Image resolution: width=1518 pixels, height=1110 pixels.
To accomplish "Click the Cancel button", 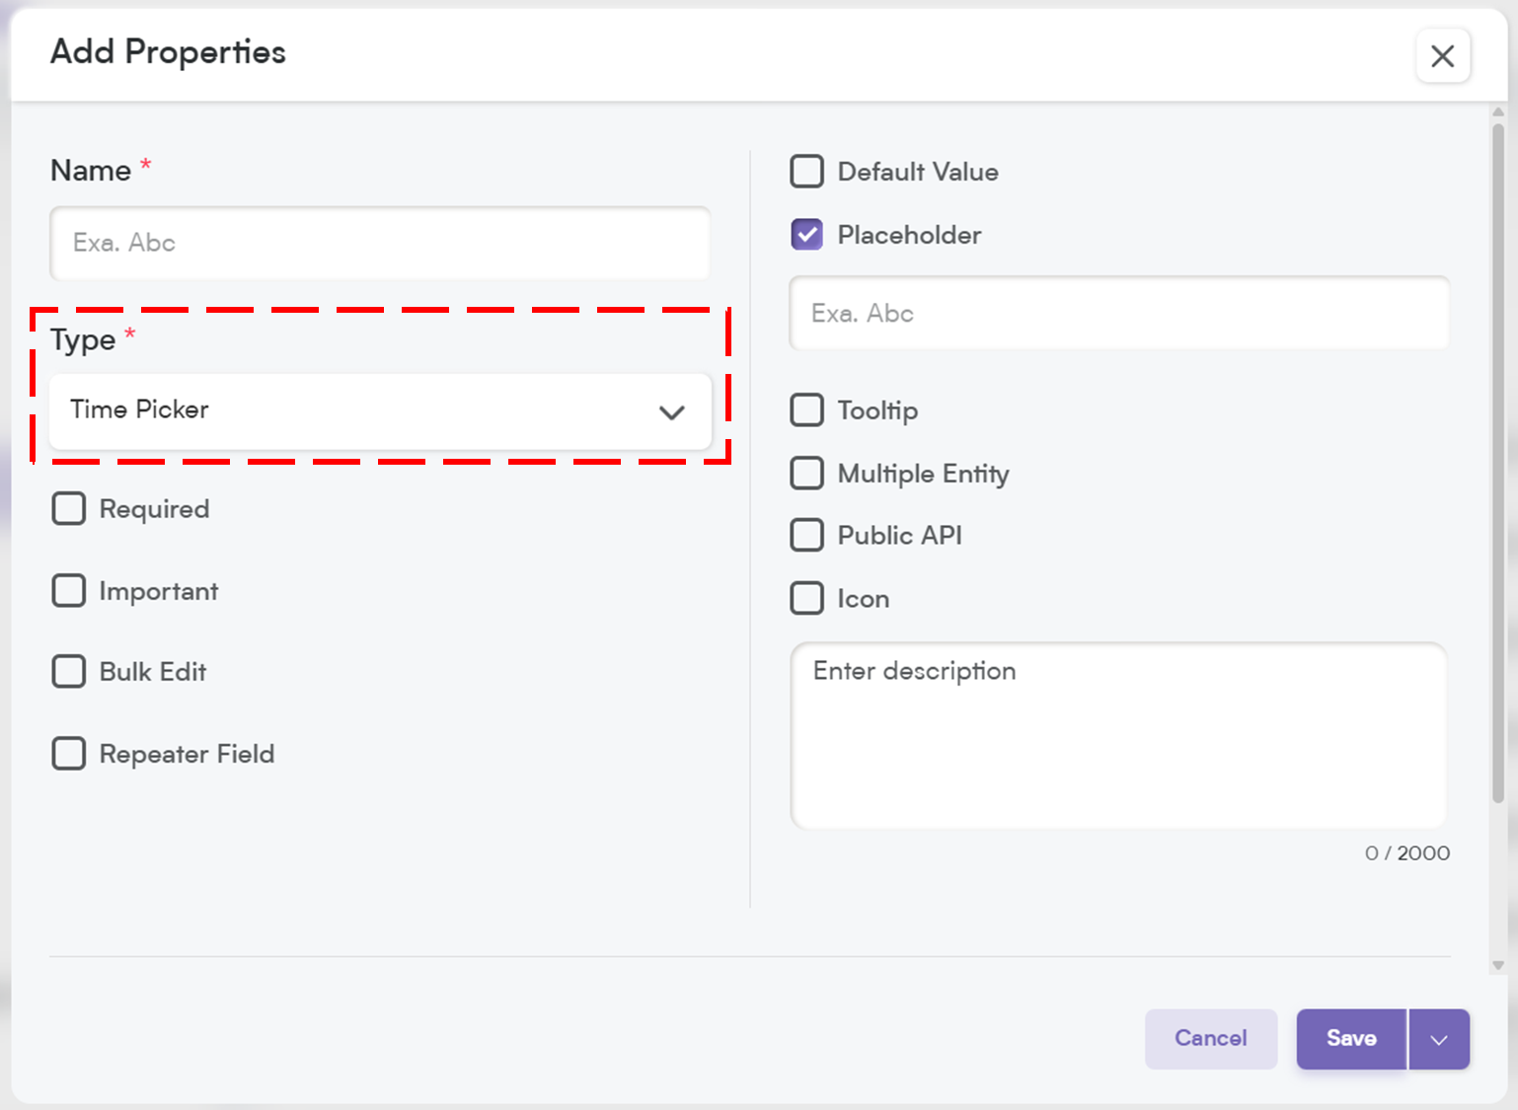I will (1211, 1038).
